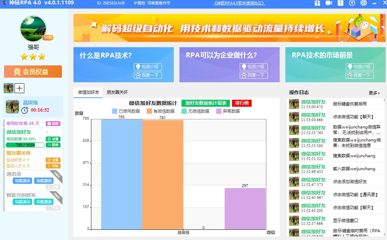Open the red 排行榜 ranking button
The image size is (387, 240).
(x=242, y=103)
